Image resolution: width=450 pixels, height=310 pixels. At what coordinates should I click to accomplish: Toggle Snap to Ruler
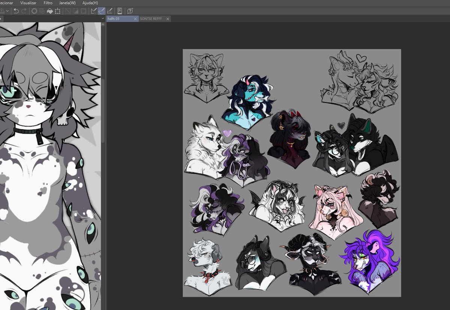94,11
